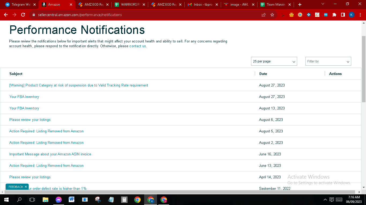Viewport: 366px width, 205px height.
Task: Open the Extensions puzzle-piece menu
Action: tap(334, 15)
